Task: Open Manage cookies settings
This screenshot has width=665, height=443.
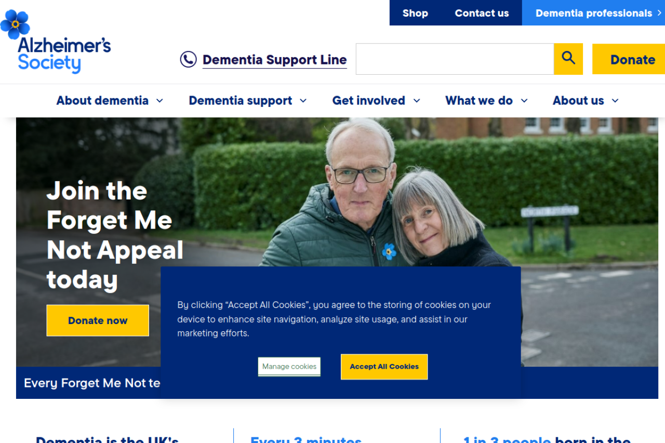Action: [x=289, y=367]
